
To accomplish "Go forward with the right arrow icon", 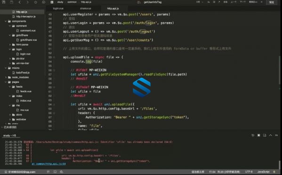I will coord(27,2).
